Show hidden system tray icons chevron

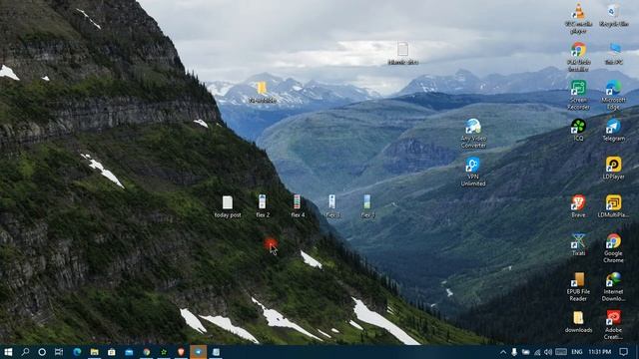click(503, 352)
